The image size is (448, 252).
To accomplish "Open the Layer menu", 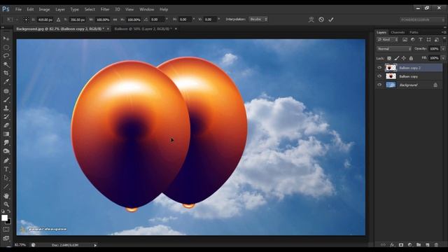I will click(60, 9).
